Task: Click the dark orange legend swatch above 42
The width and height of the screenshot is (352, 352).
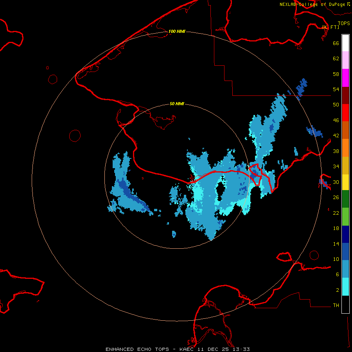Action: [345, 130]
